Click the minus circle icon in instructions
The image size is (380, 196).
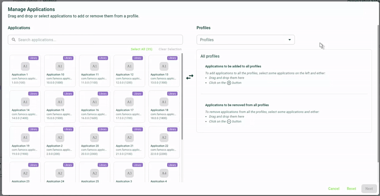(x=229, y=121)
